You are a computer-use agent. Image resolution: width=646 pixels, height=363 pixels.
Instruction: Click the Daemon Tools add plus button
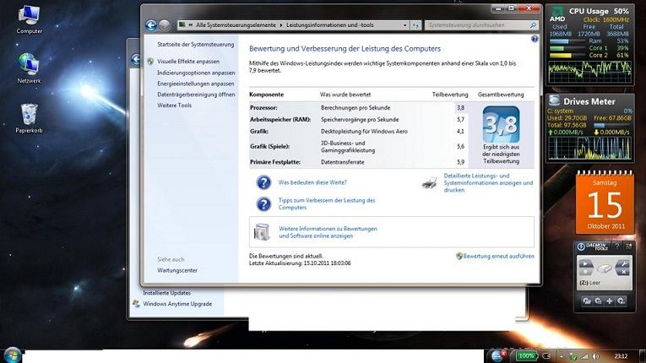coord(610,301)
